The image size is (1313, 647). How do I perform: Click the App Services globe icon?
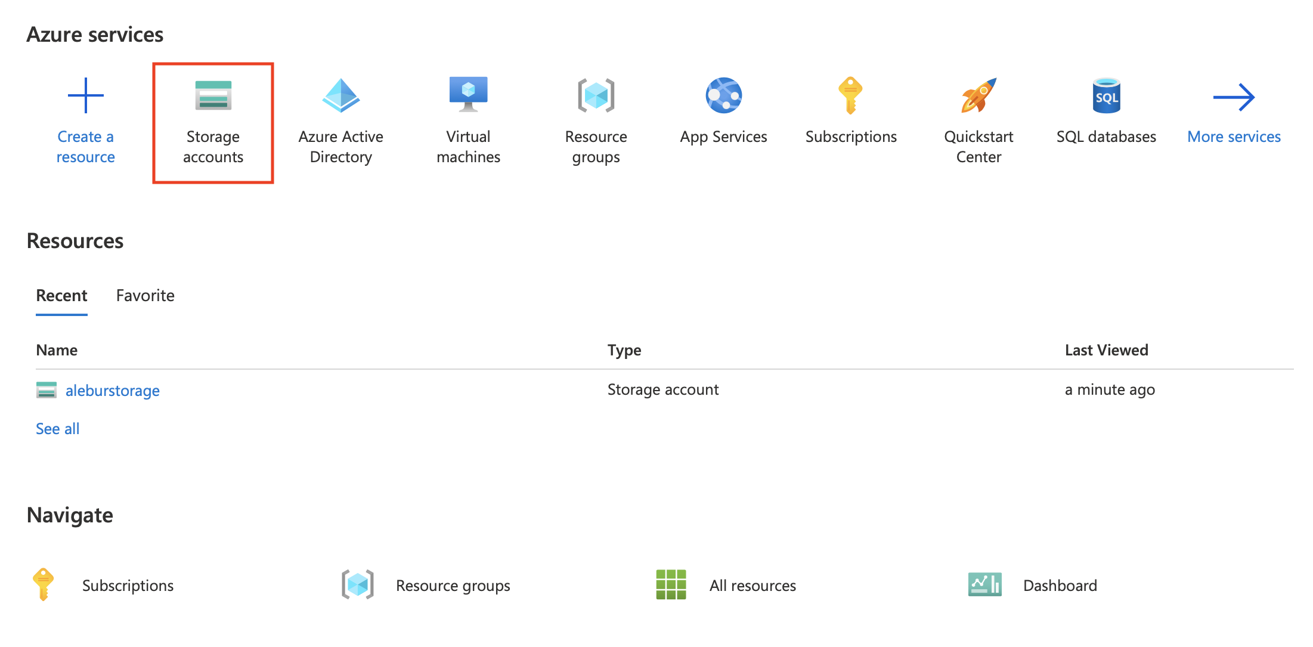click(723, 95)
